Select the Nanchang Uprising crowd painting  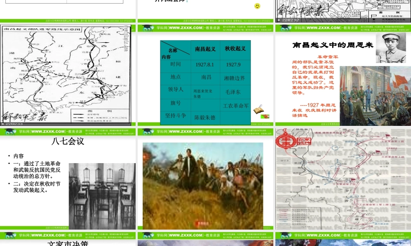[x=375, y=96]
